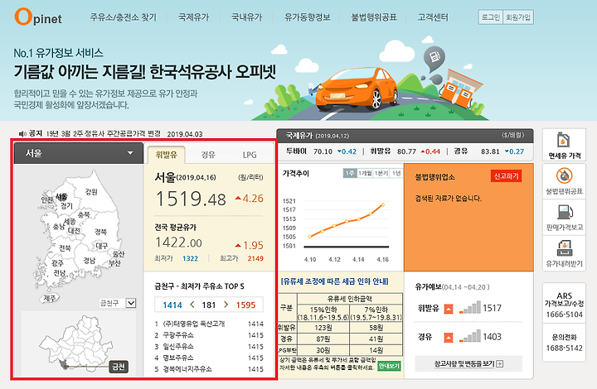The width and height of the screenshot is (597, 389).
Task: Click the right arrow in 금천구 price range
Action: click(x=226, y=305)
